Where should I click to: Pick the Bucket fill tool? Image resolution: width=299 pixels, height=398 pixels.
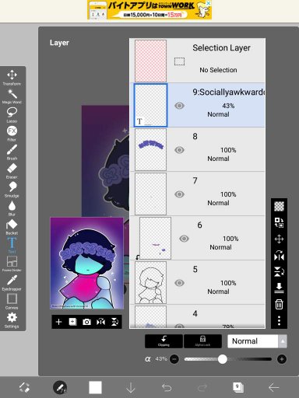pos(12,227)
